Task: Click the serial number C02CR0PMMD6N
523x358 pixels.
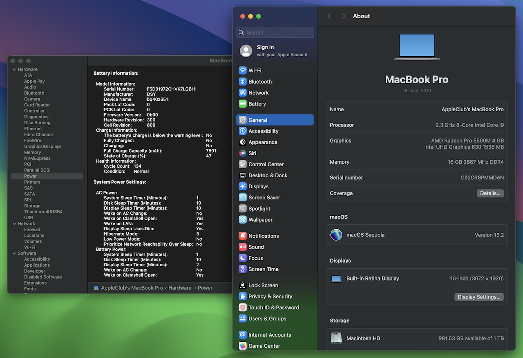Action: [482, 178]
